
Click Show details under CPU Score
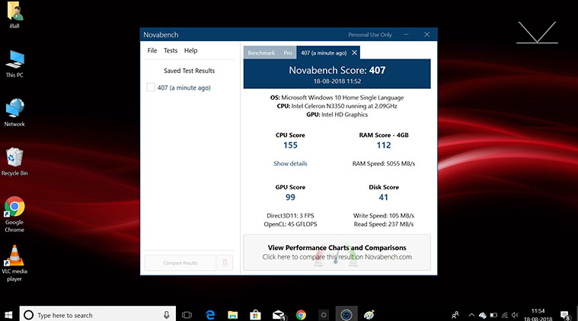[x=290, y=164]
